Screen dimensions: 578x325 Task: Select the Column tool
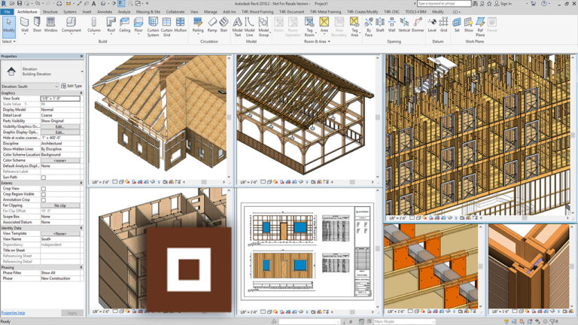click(x=93, y=25)
